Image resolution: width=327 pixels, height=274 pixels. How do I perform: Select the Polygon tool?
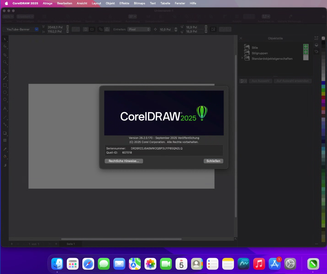(x=5, y=100)
